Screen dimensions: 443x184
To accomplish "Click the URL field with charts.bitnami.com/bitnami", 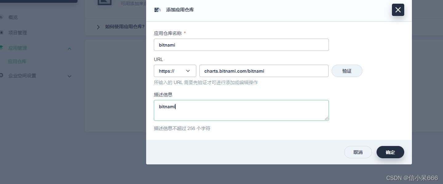I will click(x=264, y=71).
